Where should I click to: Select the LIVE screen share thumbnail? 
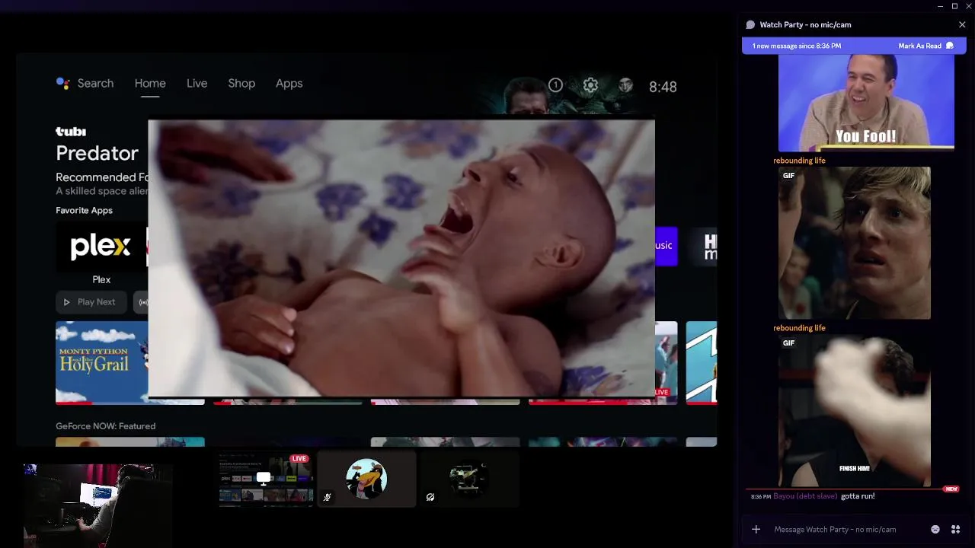[x=266, y=479]
